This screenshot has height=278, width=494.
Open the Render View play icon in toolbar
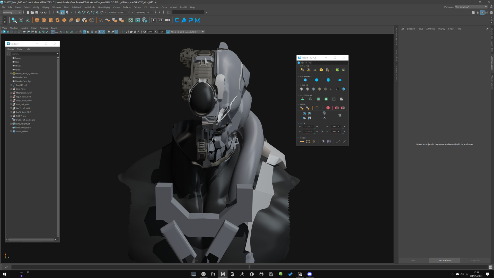pos(154,20)
